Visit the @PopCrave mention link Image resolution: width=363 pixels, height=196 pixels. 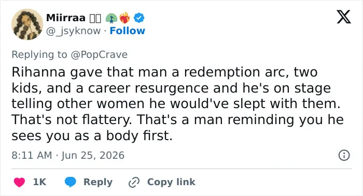click(x=99, y=55)
